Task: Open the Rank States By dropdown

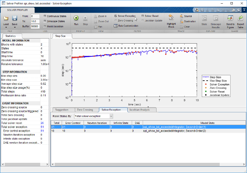Action: pyautogui.click(x=93, y=116)
